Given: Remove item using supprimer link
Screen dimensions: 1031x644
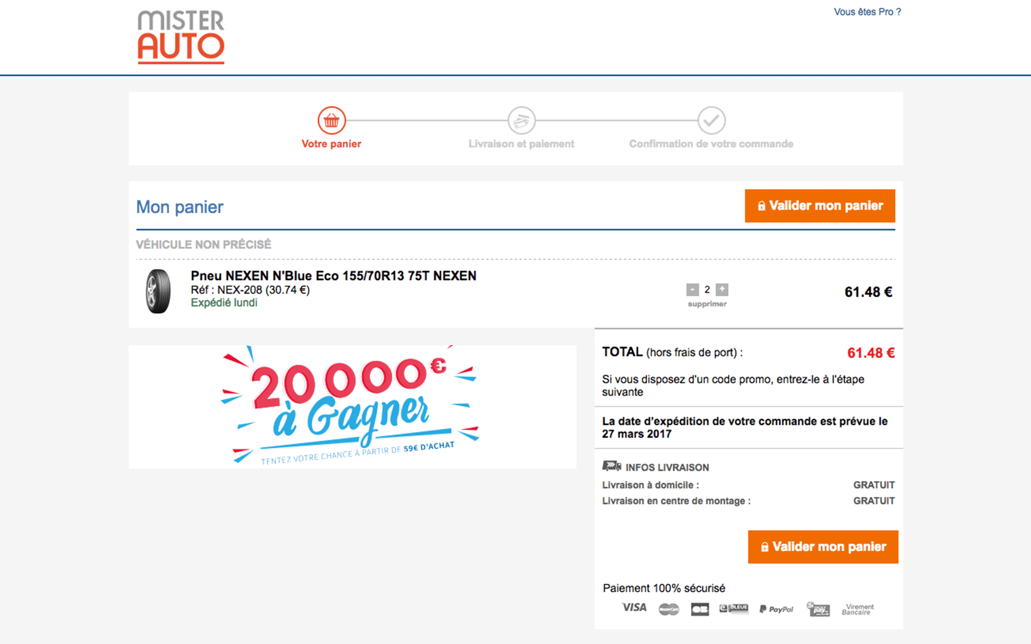Looking at the screenshot, I should click(707, 304).
